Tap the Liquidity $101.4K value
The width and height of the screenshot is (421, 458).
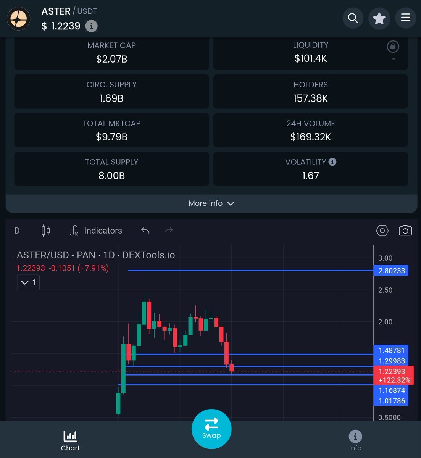click(x=311, y=58)
